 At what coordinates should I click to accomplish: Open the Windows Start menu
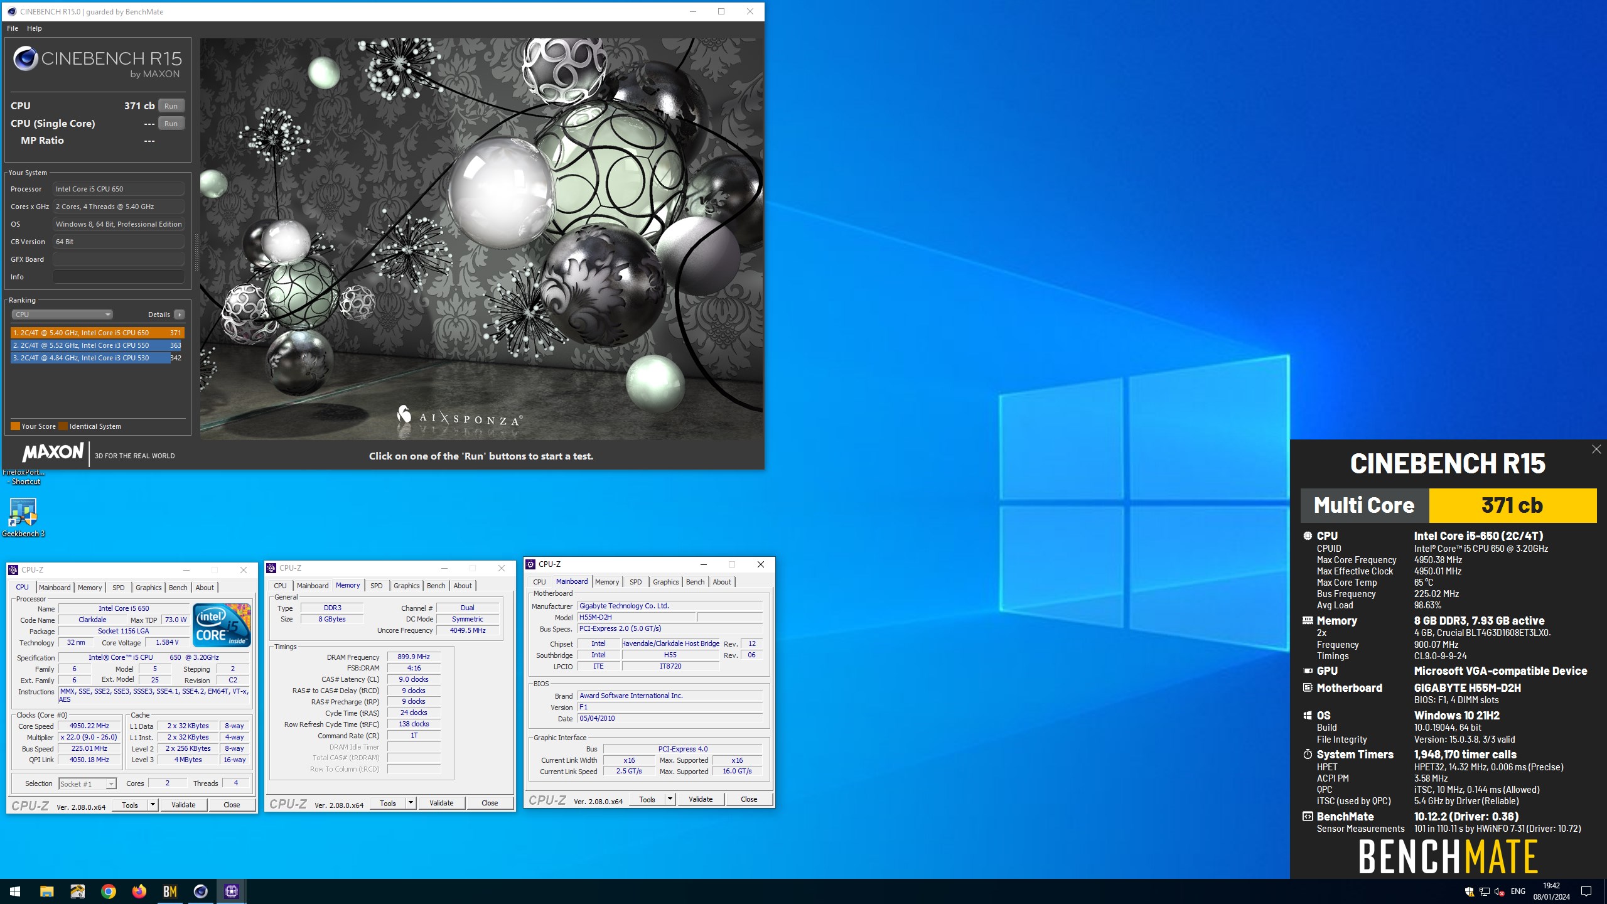[x=15, y=891]
